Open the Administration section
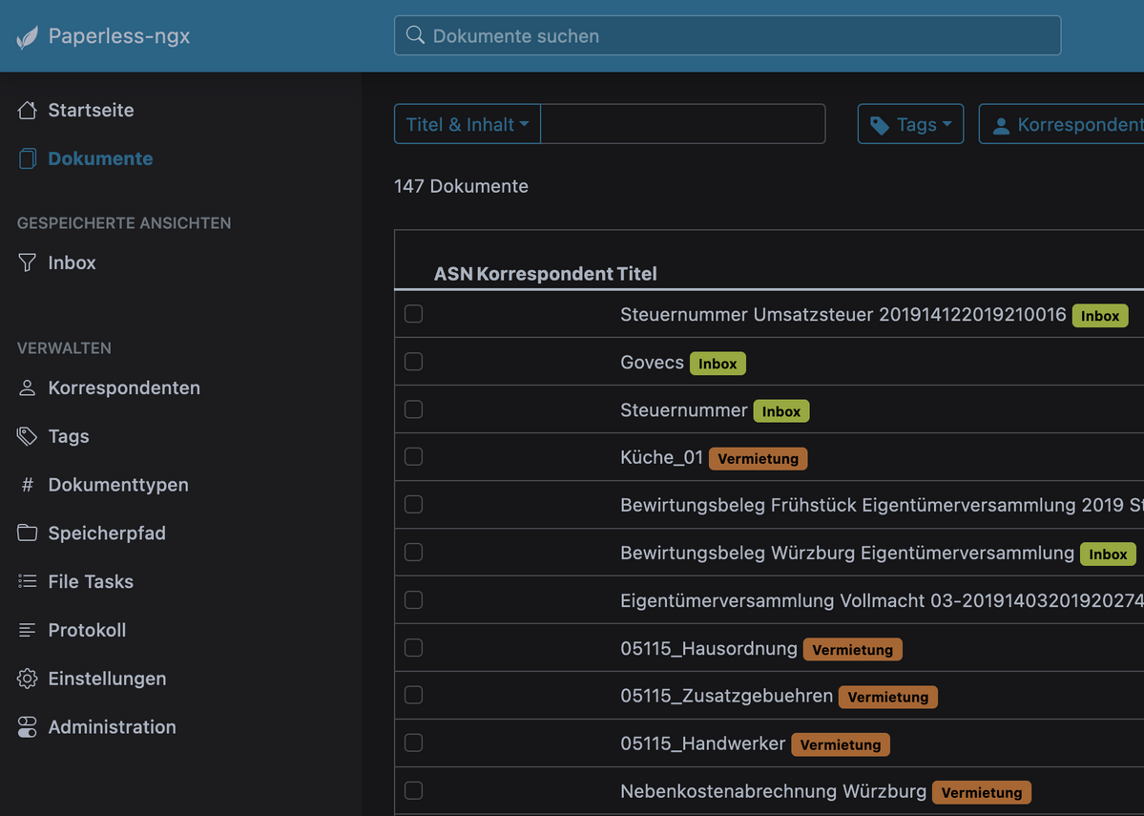The image size is (1144, 816). pyautogui.click(x=112, y=727)
